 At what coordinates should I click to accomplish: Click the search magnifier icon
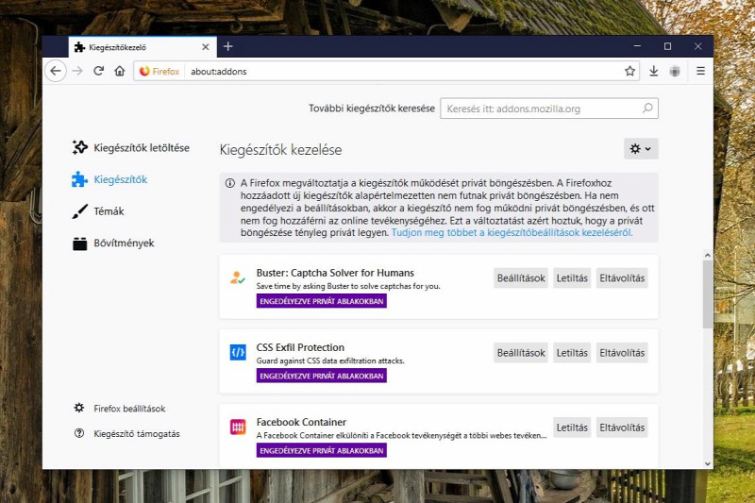pos(647,109)
